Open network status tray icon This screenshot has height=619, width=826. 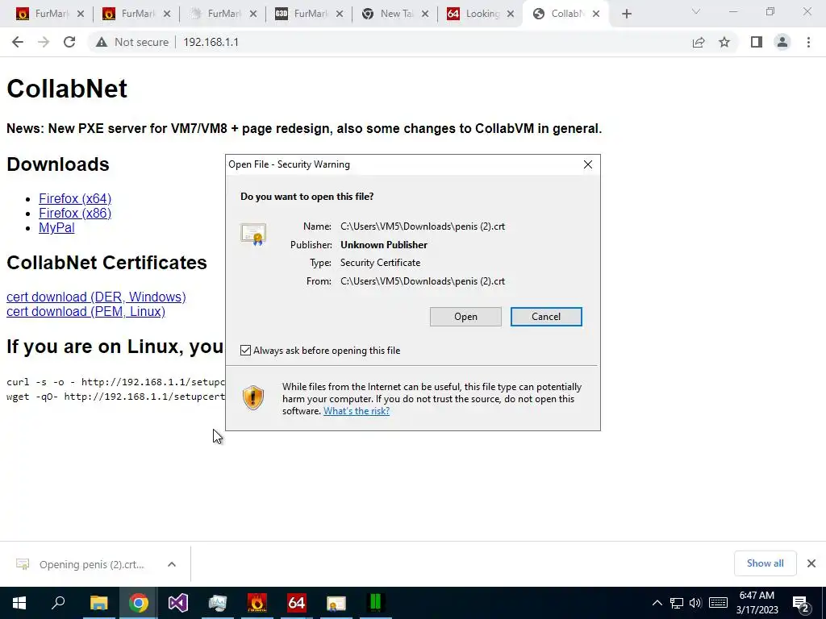pos(677,603)
